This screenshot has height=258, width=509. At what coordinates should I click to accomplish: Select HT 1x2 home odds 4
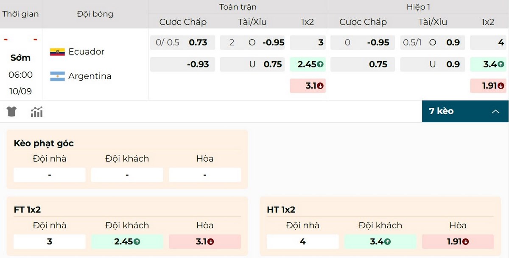pyautogui.click(x=302, y=242)
